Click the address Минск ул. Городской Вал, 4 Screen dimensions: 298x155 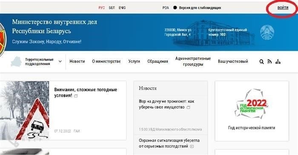178,32
